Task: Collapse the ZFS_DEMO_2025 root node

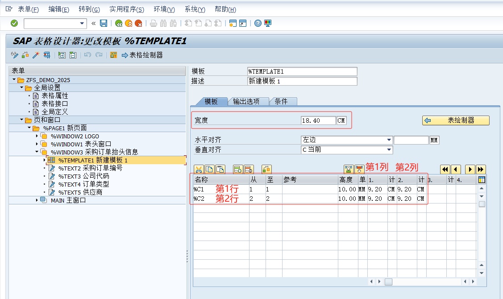Action: pyautogui.click(x=14, y=79)
